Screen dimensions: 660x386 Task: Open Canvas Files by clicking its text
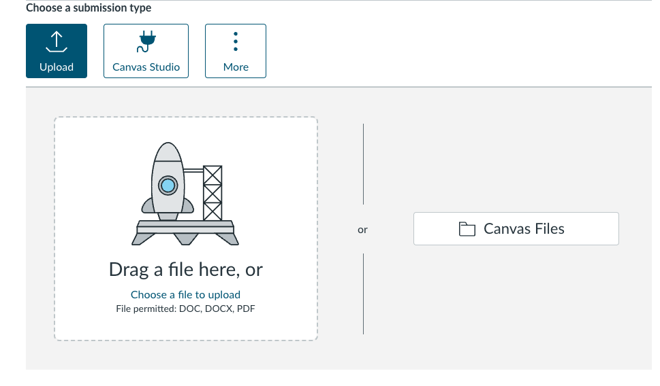pos(524,229)
